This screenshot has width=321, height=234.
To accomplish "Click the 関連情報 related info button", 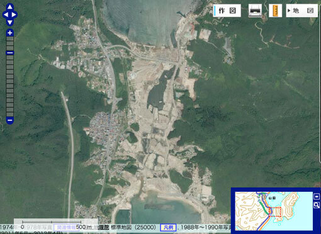I will (x=66, y=227).
